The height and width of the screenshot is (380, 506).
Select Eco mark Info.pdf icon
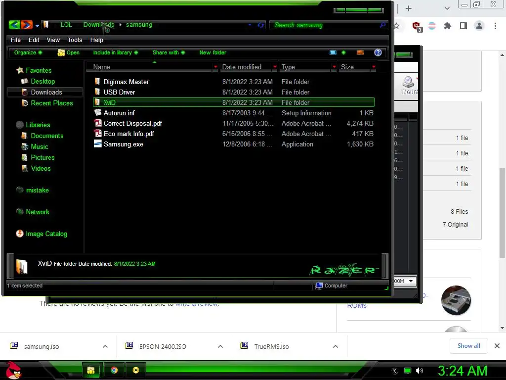(x=97, y=134)
